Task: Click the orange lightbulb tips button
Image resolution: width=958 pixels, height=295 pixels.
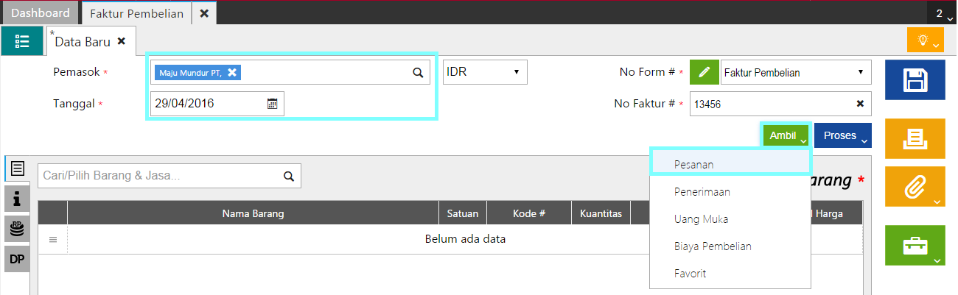Action: click(x=925, y=40)
